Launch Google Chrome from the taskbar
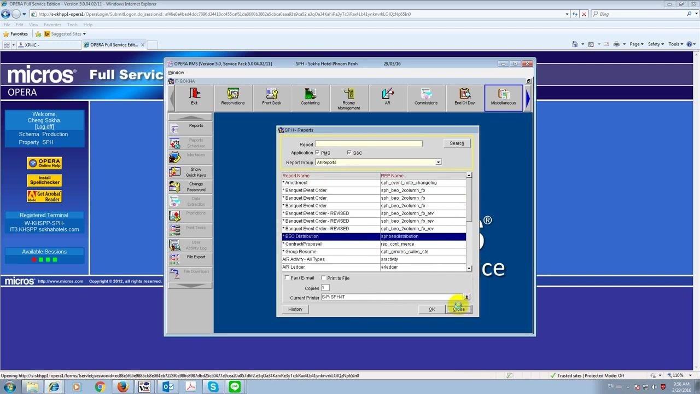 click(100, 387)
